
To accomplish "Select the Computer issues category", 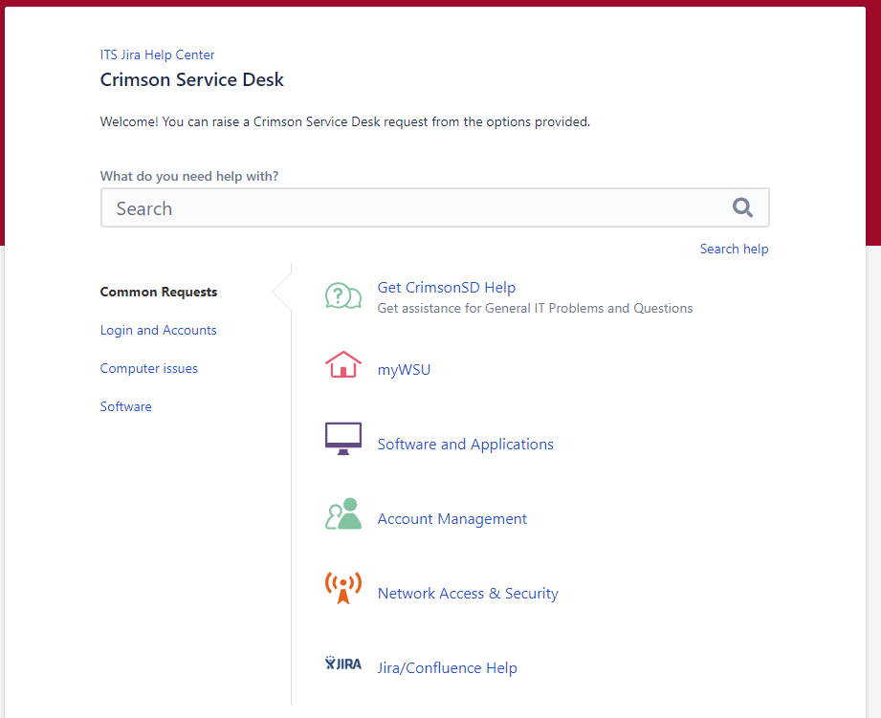I will [148, 368].
